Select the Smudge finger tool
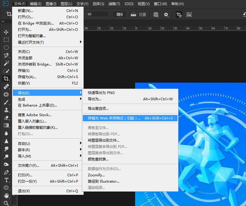Screen dimensions: 246x206 (x=6, y=149)
